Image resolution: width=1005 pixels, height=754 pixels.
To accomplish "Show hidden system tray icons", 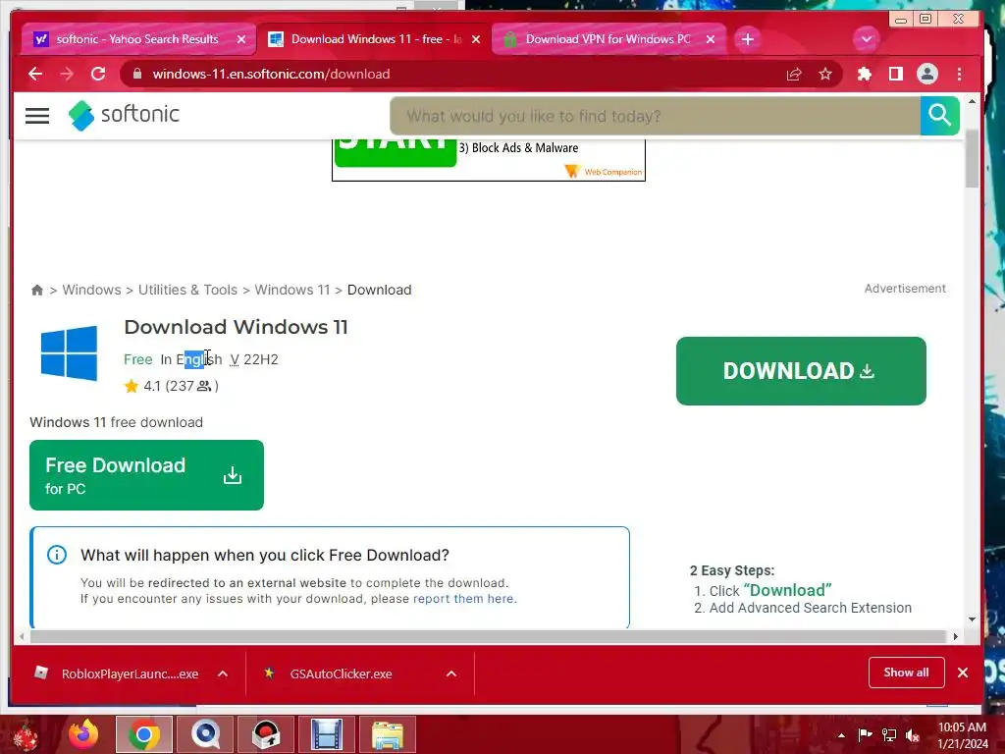I will click(x=841, y=735).
